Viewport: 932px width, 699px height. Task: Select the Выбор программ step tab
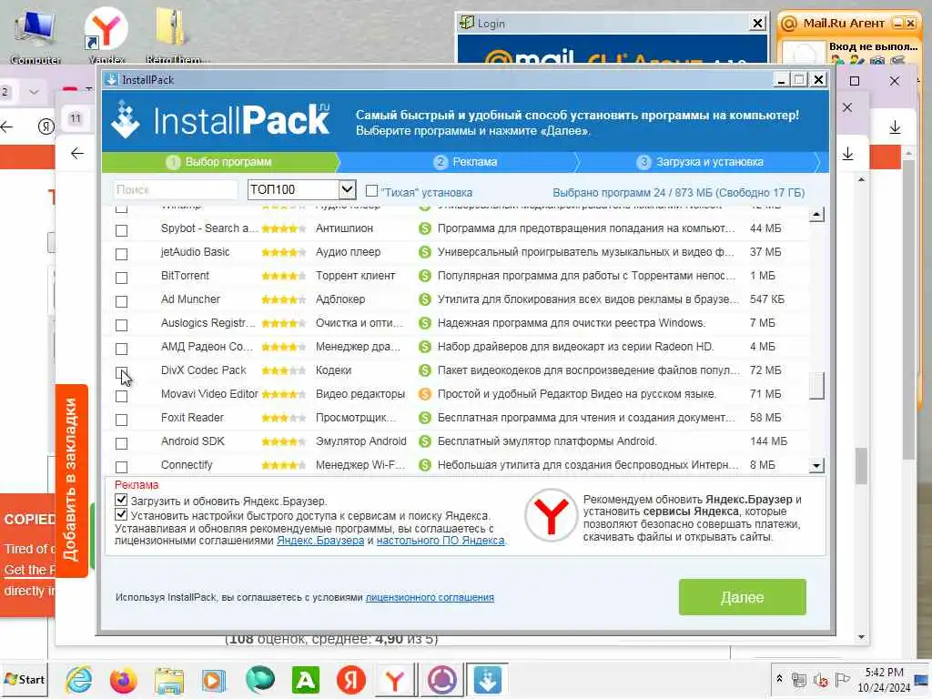[220, 162]
